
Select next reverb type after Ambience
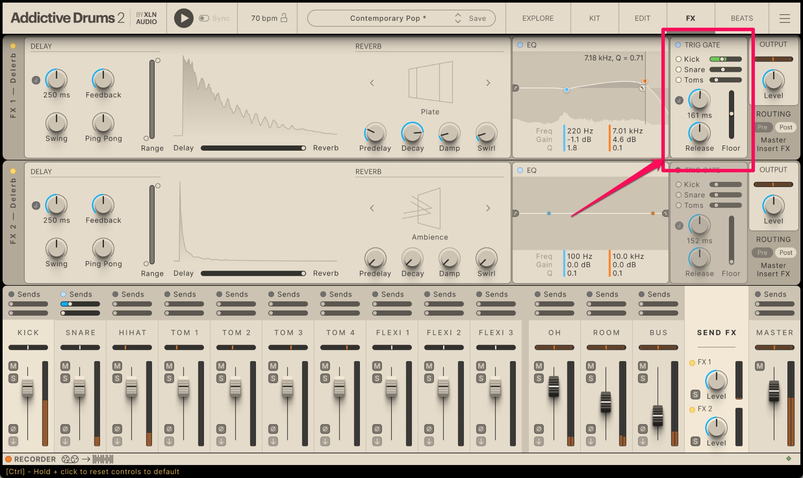[488, 208]
